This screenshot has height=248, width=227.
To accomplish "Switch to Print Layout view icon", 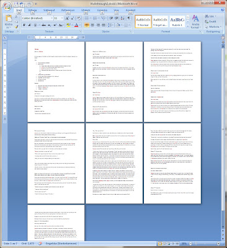I will click(x=160, y=244).
